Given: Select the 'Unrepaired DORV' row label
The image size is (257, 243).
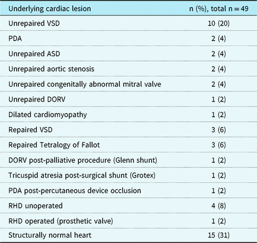Looking at the screenshot, I should pyautogui.click(x=37, y=99).
